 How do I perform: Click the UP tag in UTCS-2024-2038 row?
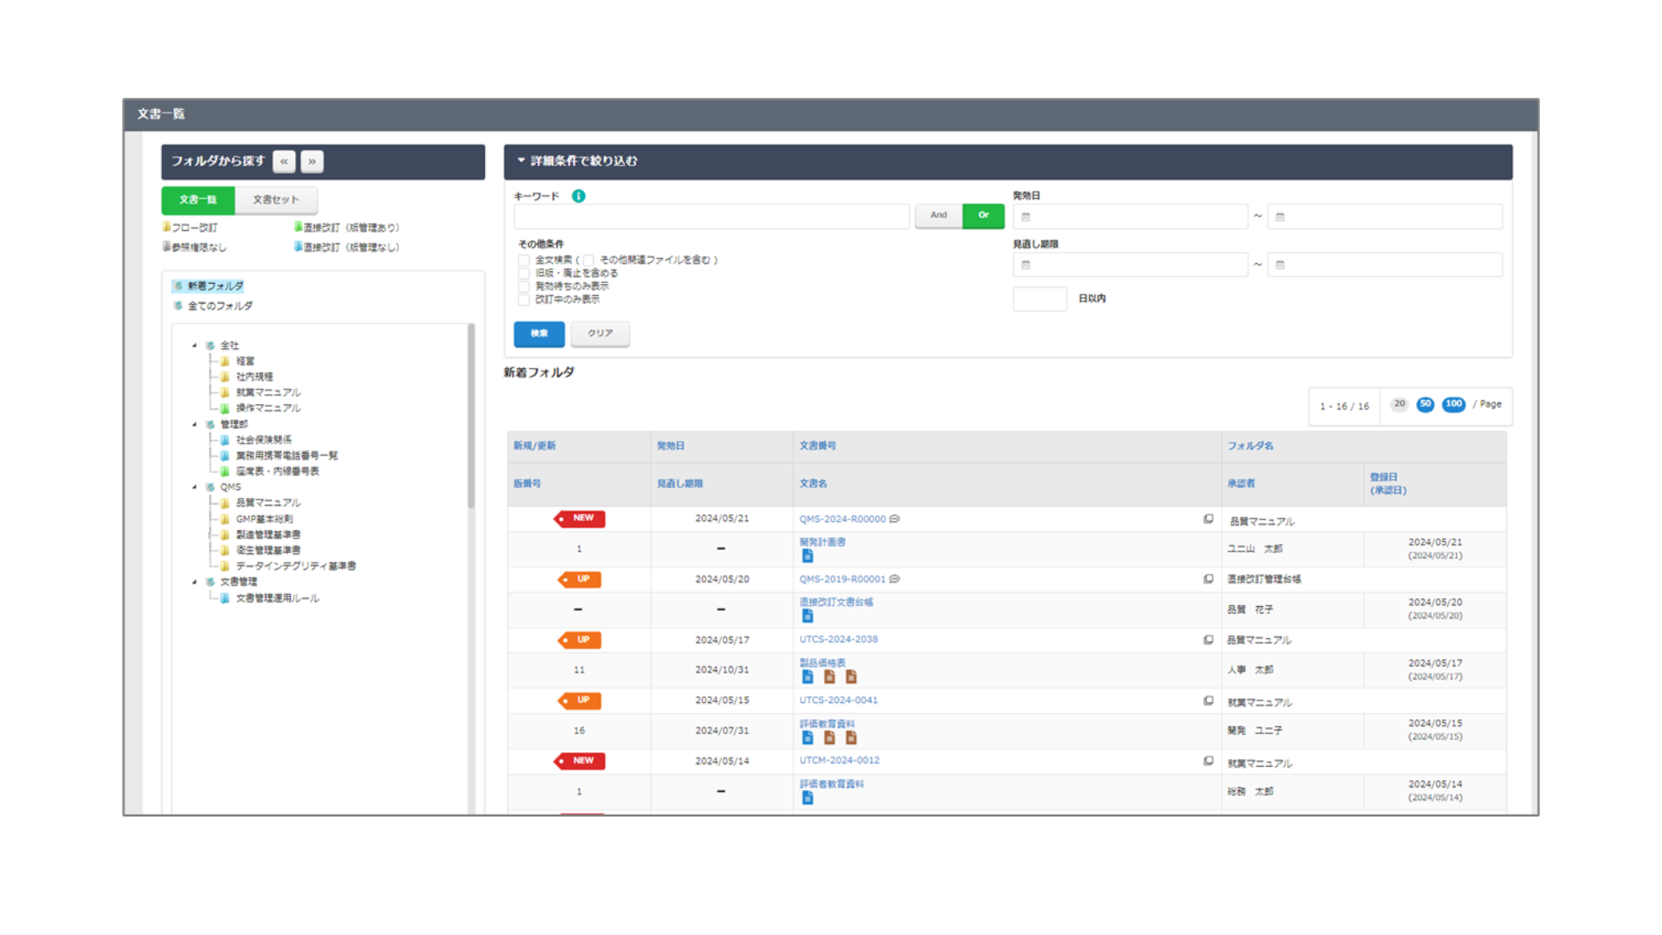click(x=580, y=640)
